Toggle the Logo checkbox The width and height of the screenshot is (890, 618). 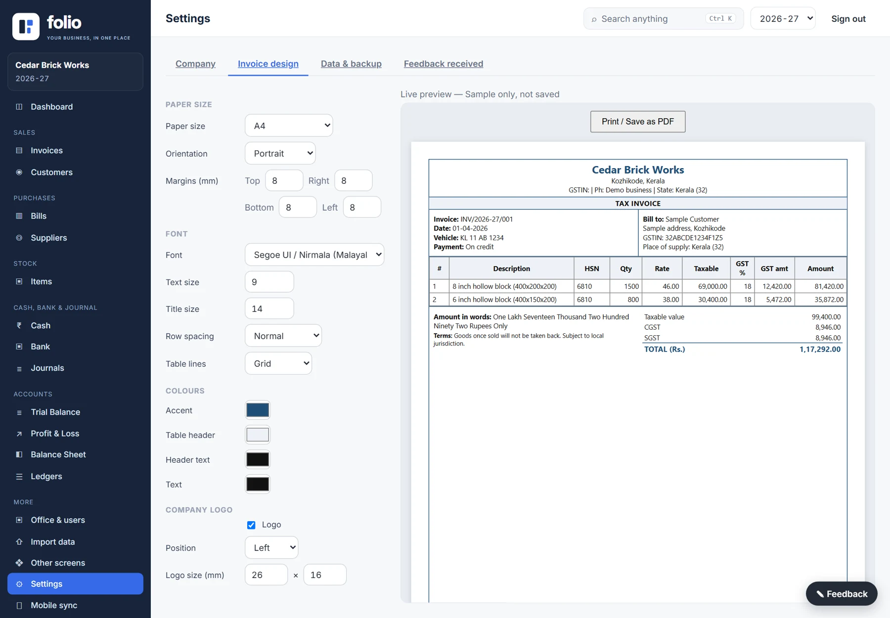[251, 525]
